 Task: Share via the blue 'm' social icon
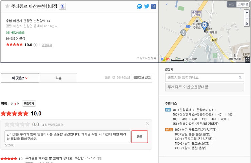tap(140, 6)
